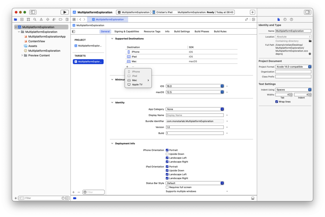
Task: Open the Find navigator magnifier icon
Action: coord(35,19)
